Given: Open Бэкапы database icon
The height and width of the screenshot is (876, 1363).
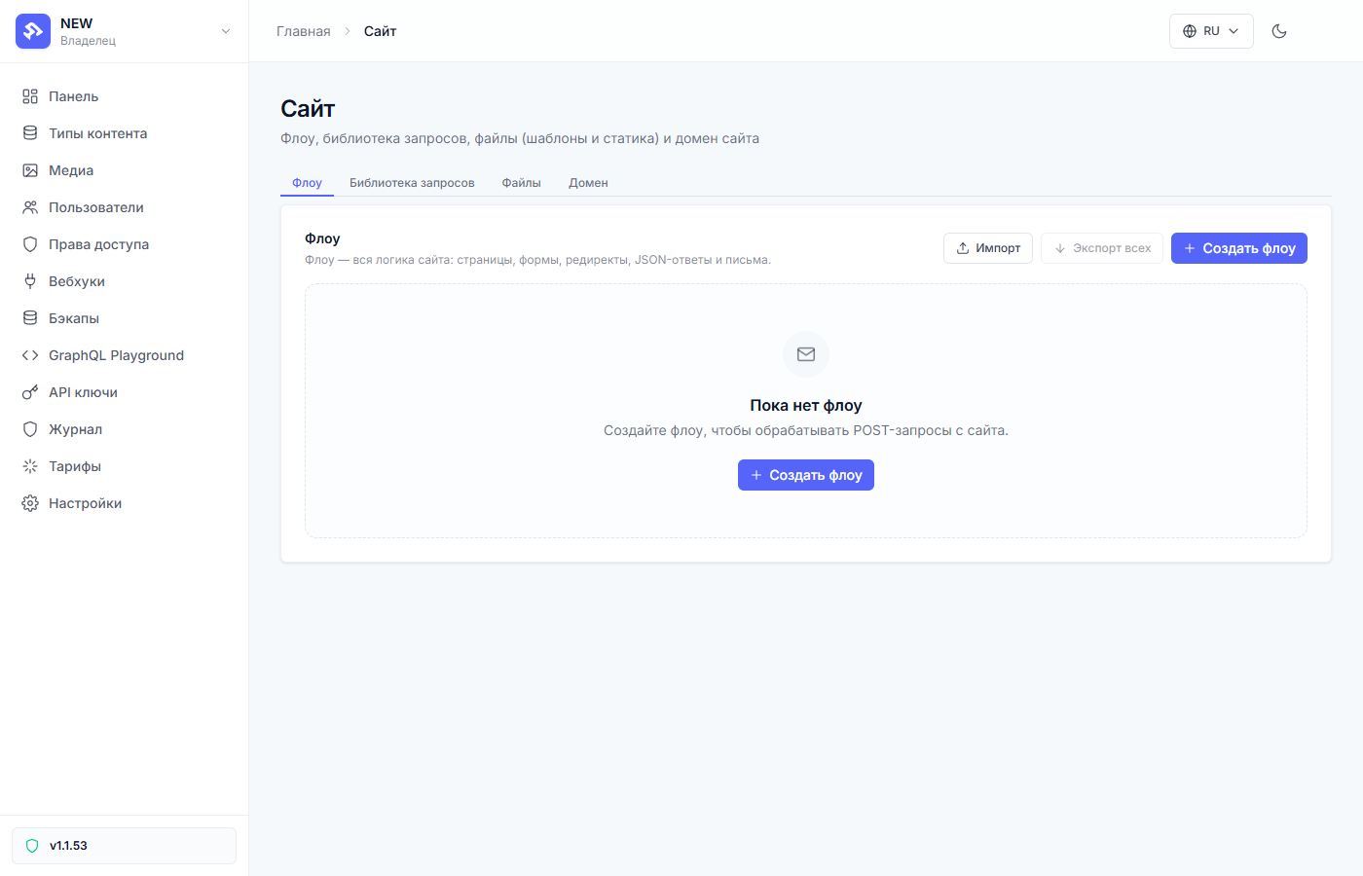Looking at the screenshot, I should tap(30, 318).
